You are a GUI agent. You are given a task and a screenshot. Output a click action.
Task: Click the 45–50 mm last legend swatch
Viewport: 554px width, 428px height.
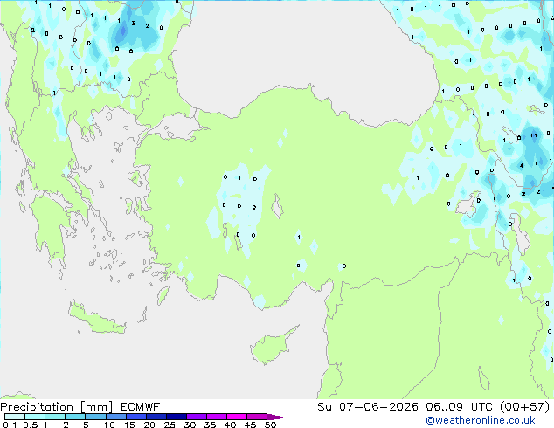click(257, 417)
